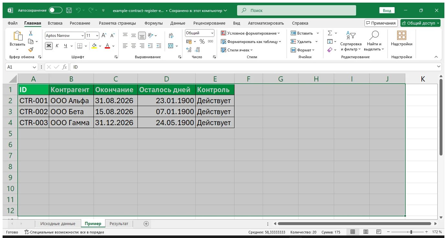Viewport: 447px width, 238px height.
Task: Click the Decrease Decimal icon
Action: tap(198, 50)
